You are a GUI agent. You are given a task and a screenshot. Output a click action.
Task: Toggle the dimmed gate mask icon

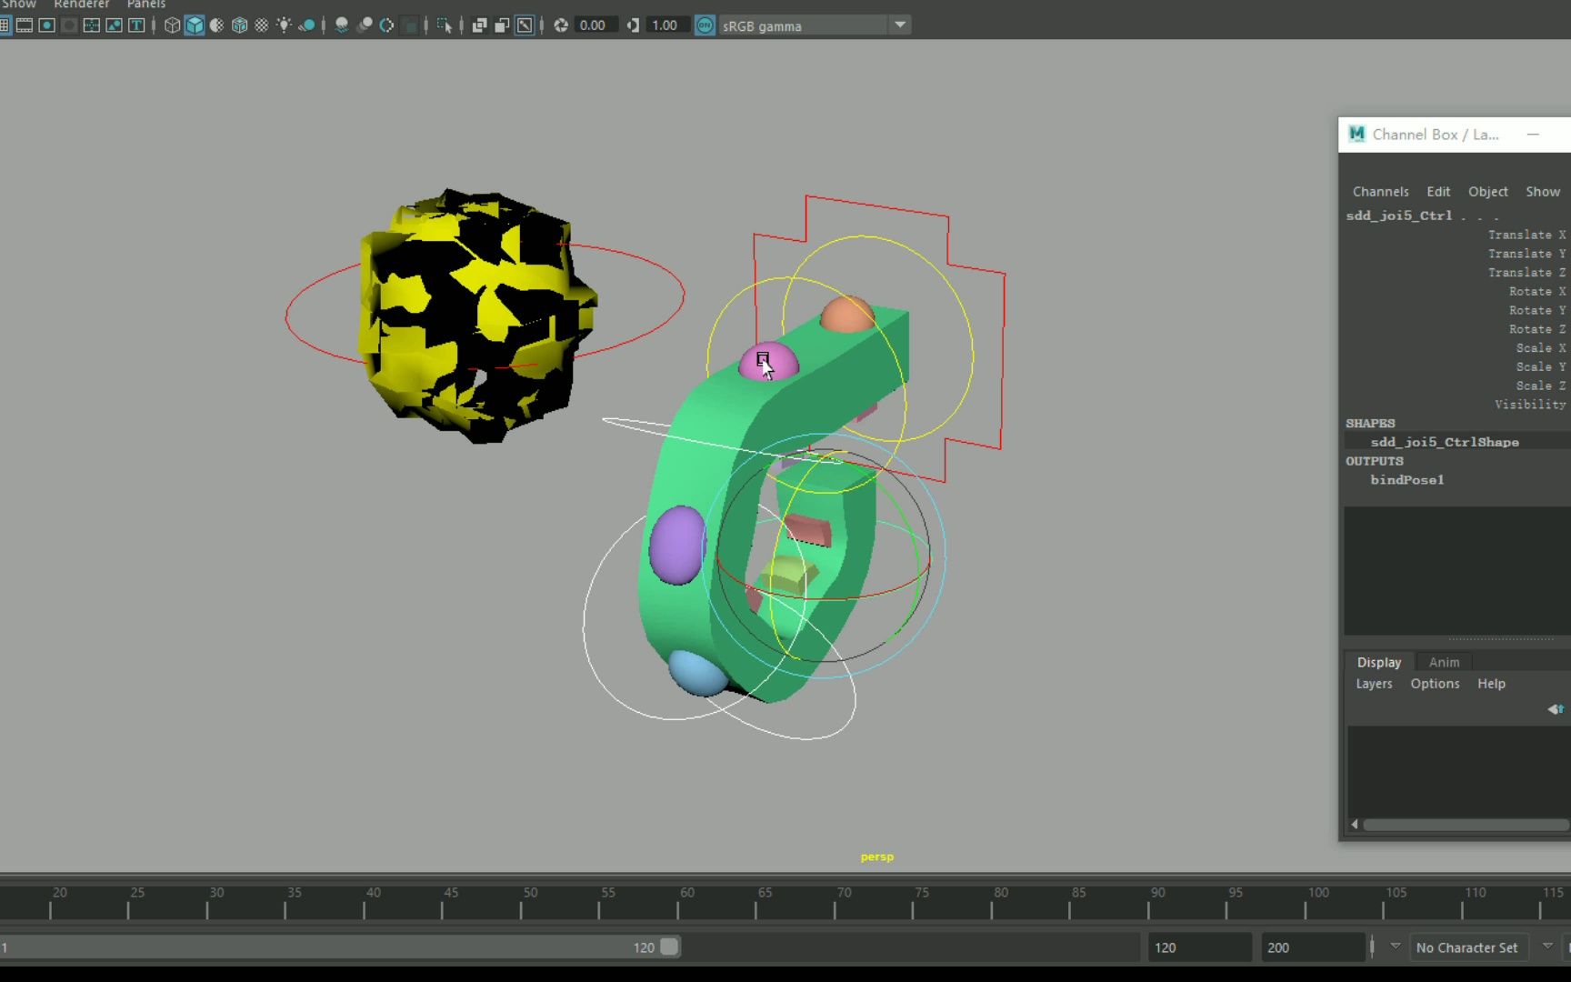69,25
